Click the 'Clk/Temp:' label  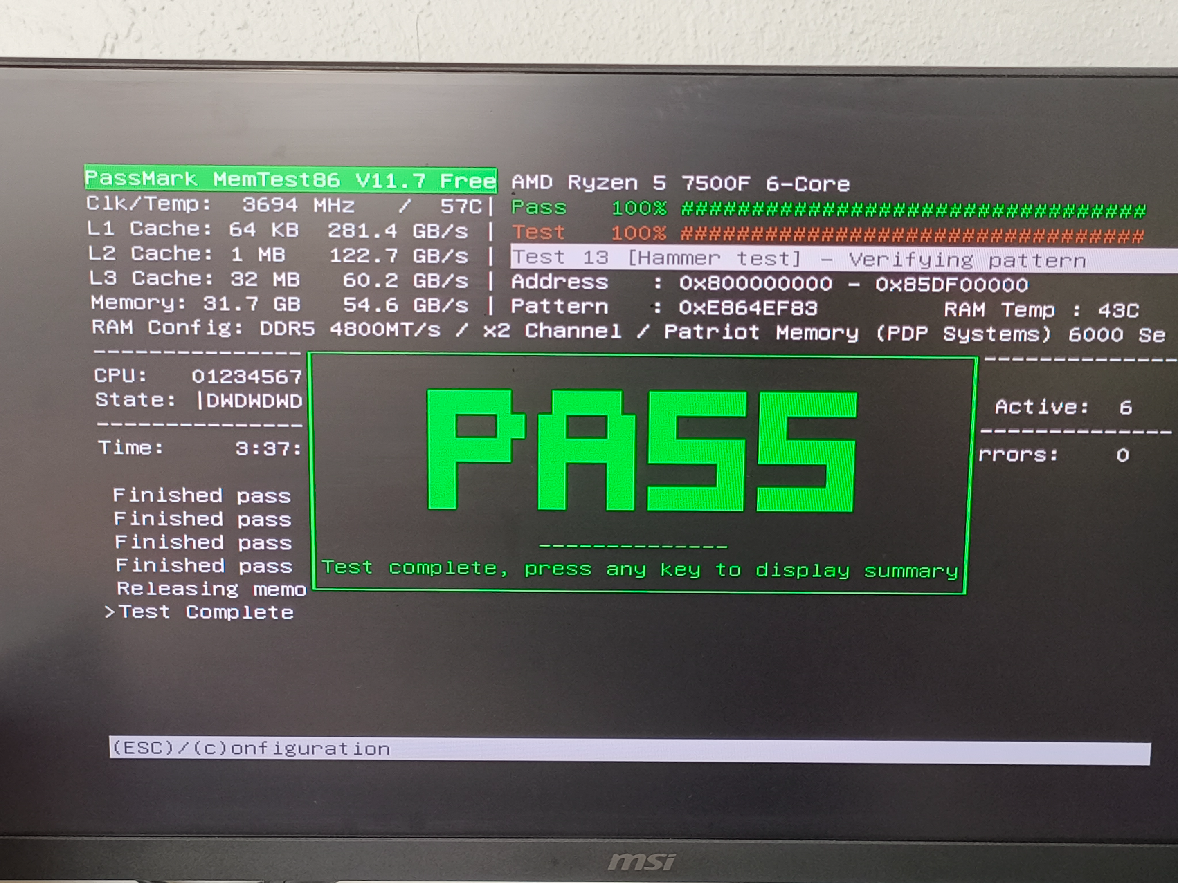pyautogui.click(x=149, y=204)
